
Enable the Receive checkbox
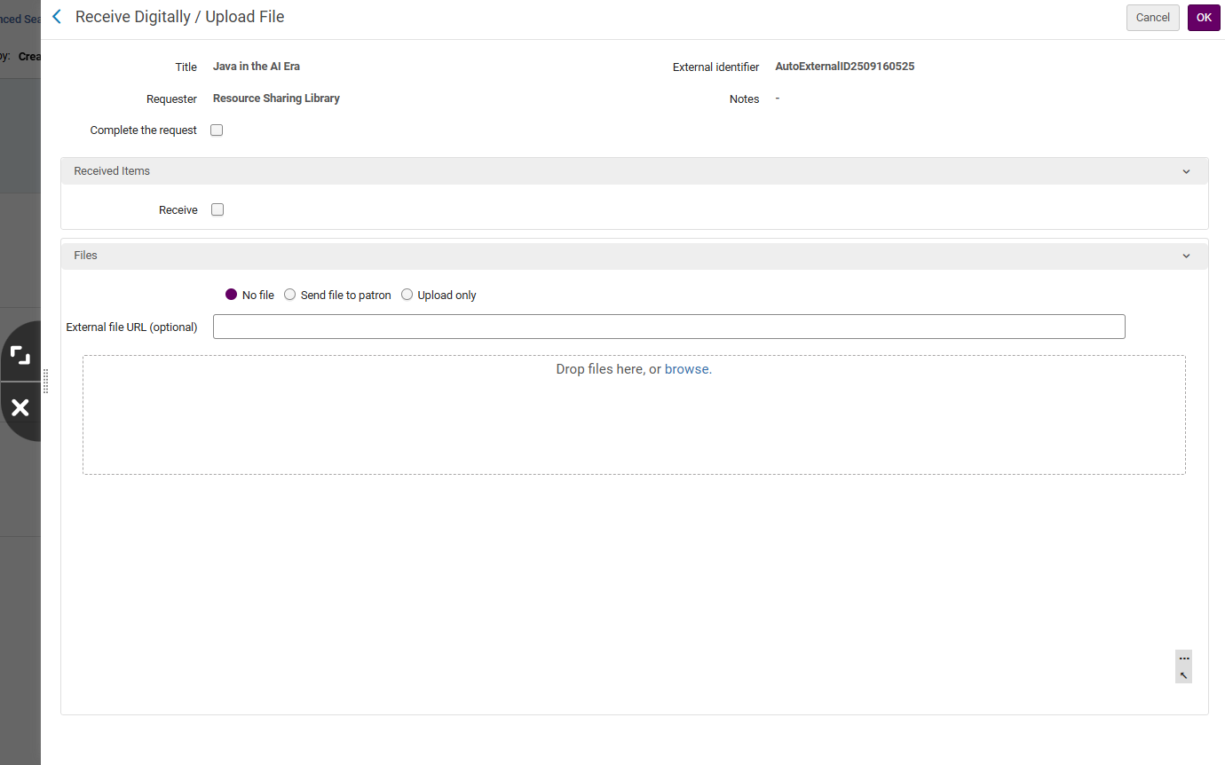point(217,209)
